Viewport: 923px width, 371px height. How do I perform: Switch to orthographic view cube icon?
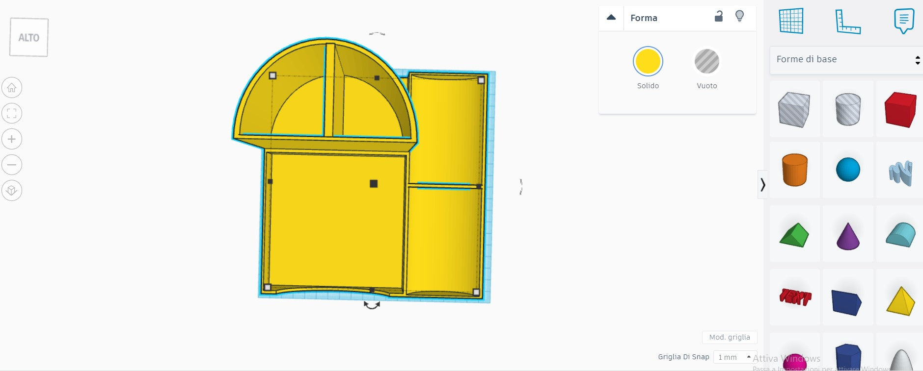tap(12, 190)
